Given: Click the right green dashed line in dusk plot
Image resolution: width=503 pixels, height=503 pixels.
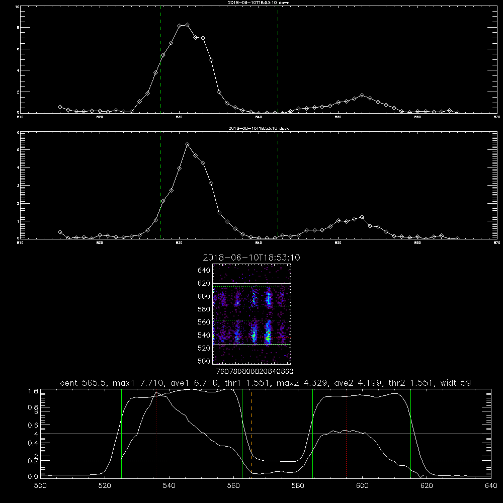Looking at the screenshot, I should 278,185.
